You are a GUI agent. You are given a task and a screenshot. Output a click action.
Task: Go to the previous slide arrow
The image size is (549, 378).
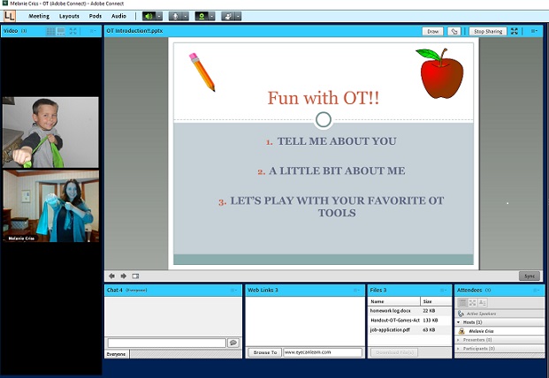tap(112, 276)
